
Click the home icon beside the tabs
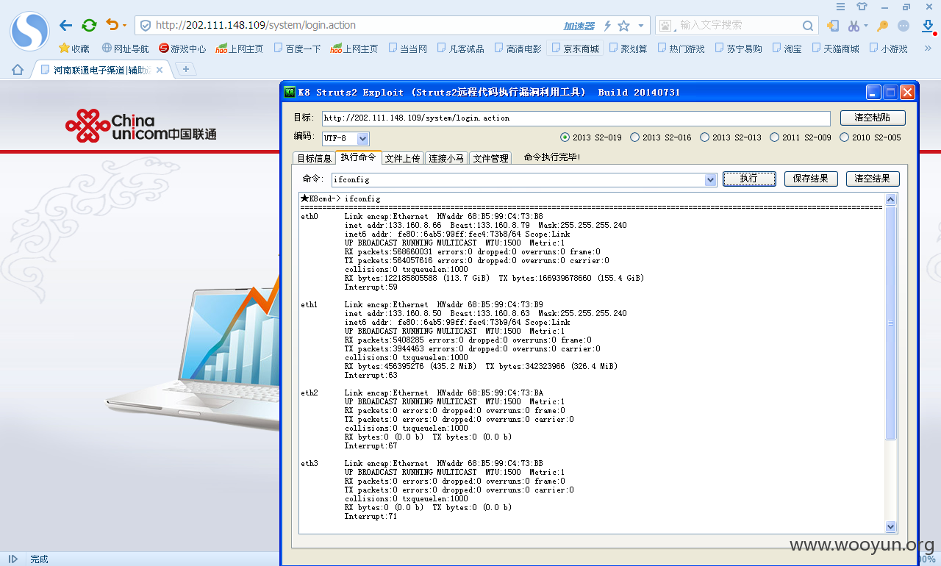click(18, 70)
